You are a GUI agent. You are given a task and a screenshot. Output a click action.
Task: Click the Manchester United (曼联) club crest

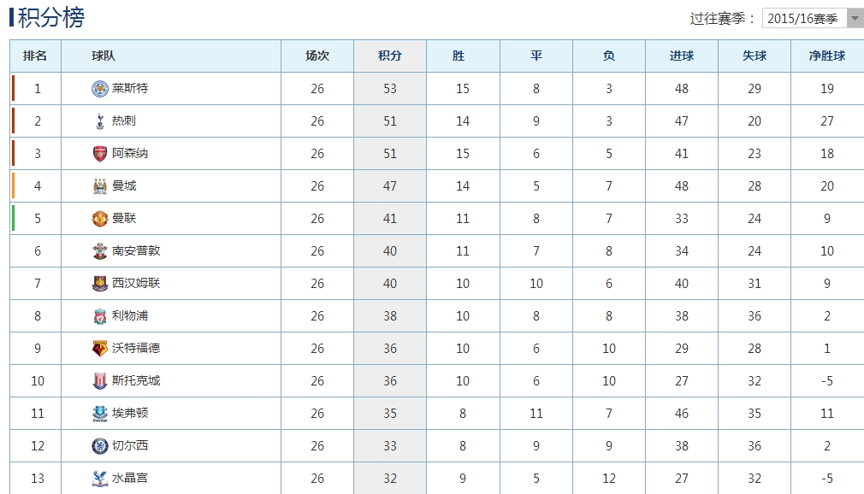point(100,219)
